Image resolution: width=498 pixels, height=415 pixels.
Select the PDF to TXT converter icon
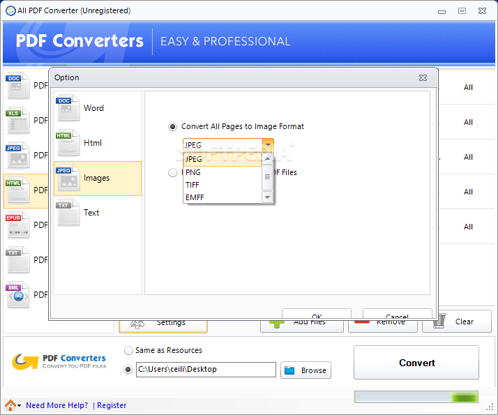pos(18,260)
